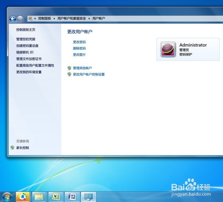Open 管理其他帐户 link
Image resolution: width=223 pixels, height=202 pixels.
pyautogui.click(x=82, y=68)
